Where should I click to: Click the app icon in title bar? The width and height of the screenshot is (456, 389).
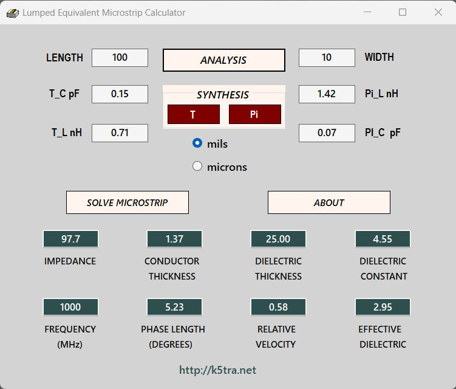pos(13,13)
